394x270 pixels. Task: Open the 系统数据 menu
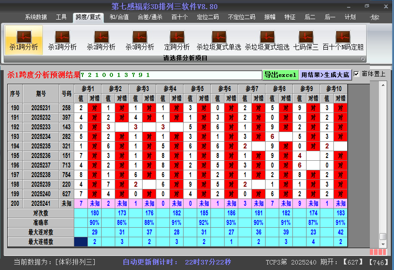pyautogui.click(x=36, y=17)
